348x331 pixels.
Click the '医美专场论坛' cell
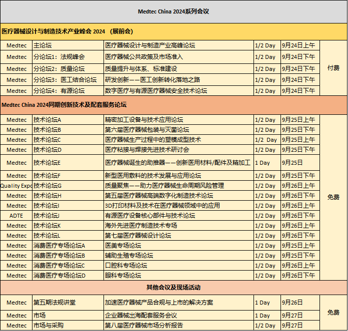click(x=178, y=246)
